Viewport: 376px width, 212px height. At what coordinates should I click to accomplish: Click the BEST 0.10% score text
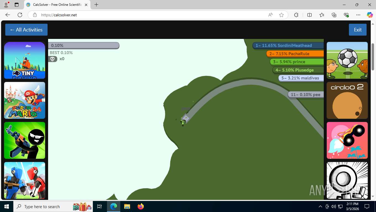coord(61,52)
